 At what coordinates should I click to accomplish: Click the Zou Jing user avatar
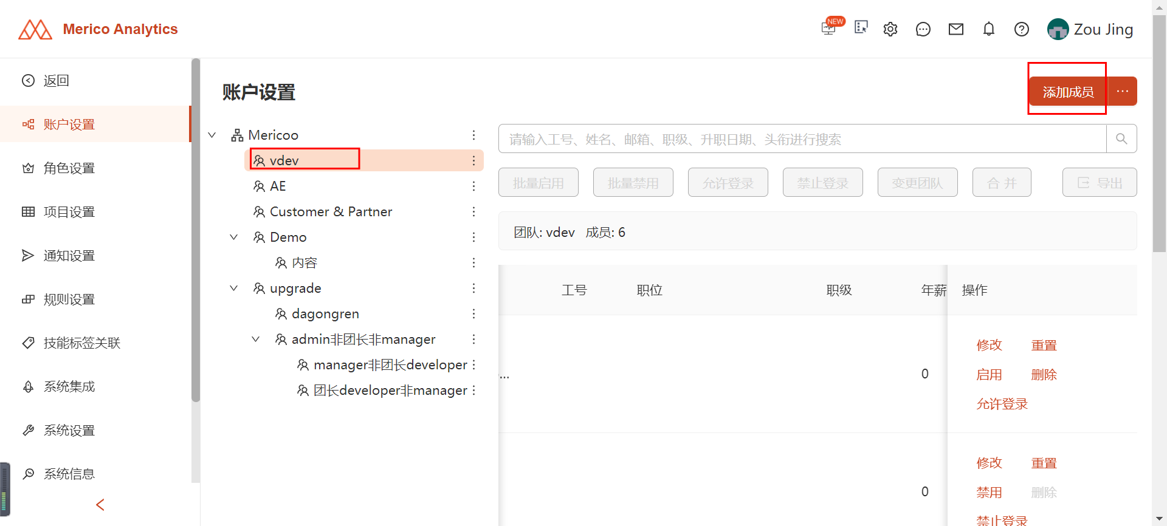click(x=1058, y=29)
